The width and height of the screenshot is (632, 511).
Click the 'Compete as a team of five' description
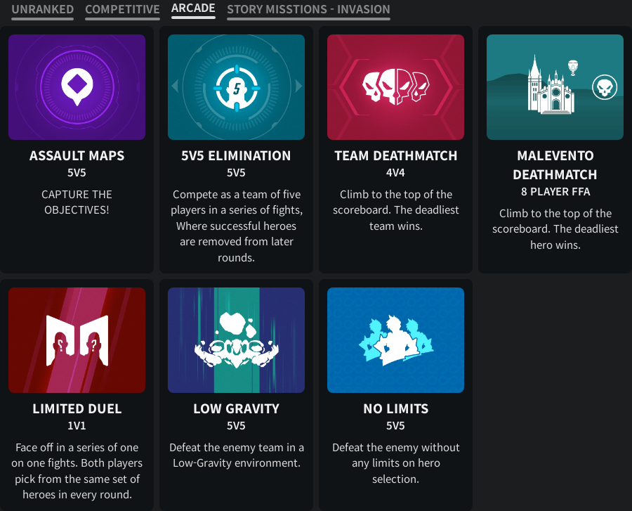pos(236,226)
